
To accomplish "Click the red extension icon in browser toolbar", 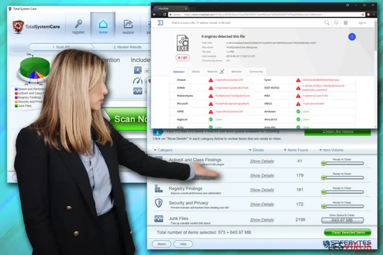I will coord(369,14).
